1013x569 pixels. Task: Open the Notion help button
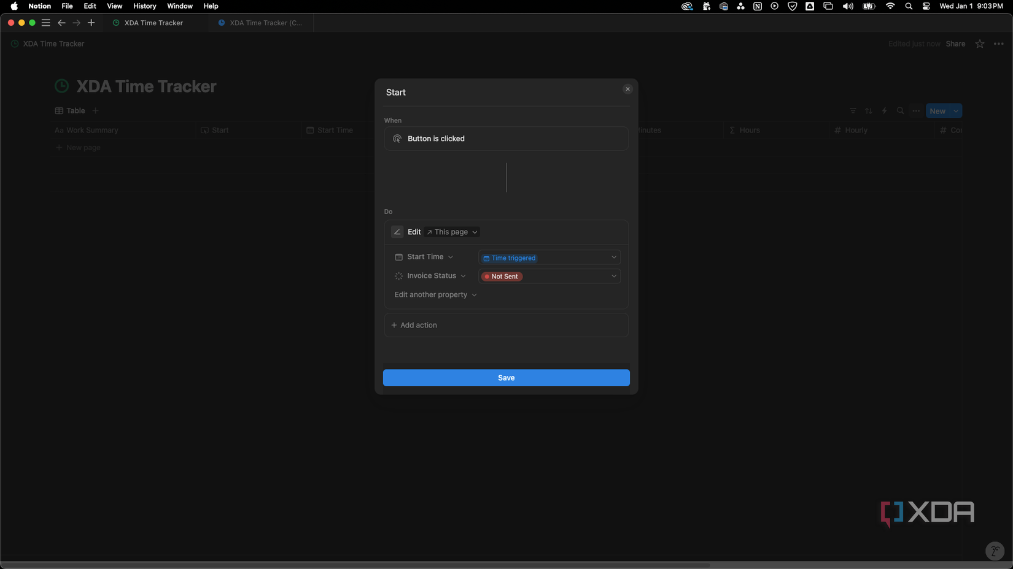click(x=995, y=551)
